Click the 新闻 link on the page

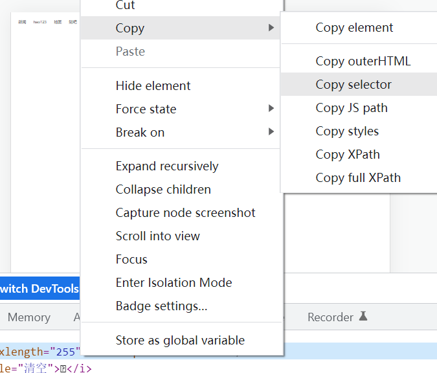point(22,22)
